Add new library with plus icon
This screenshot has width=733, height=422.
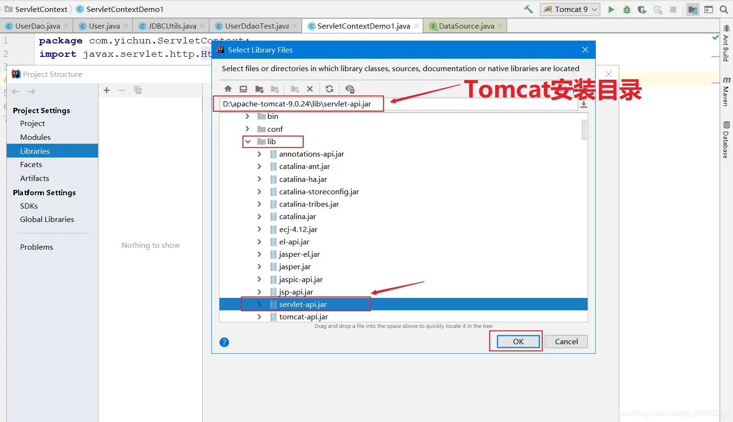coord(107,90)
